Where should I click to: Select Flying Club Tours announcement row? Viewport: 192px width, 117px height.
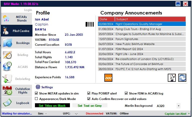coord(142,29)
